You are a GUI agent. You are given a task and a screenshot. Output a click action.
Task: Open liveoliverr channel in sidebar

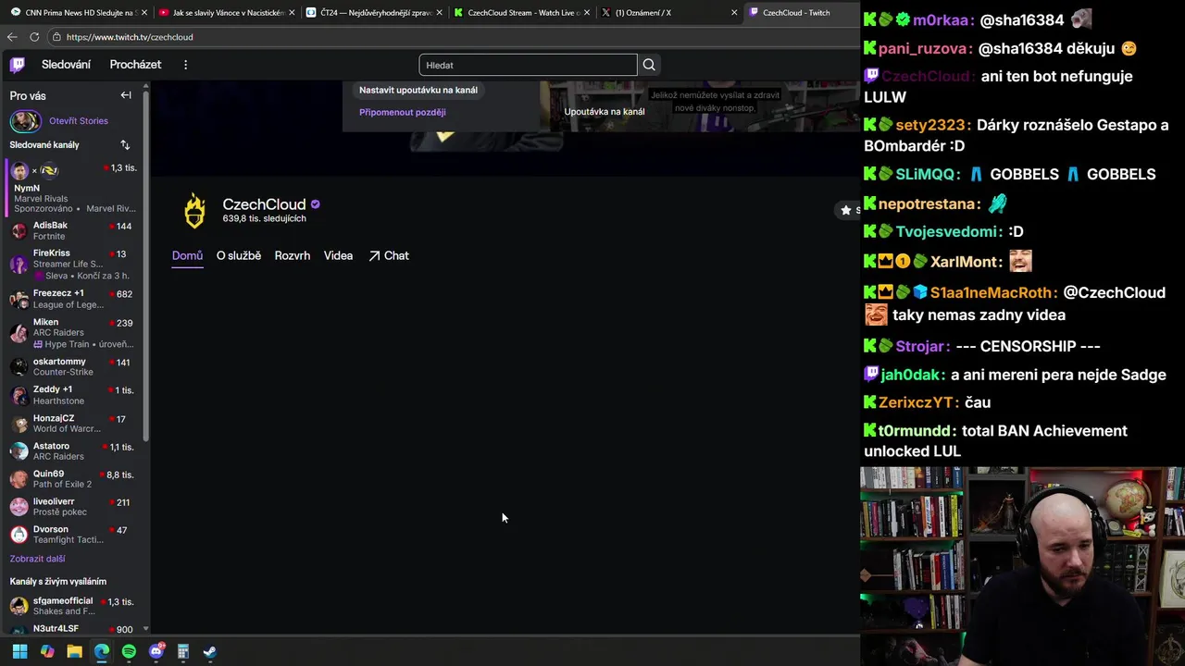click(x=74, y=507)
